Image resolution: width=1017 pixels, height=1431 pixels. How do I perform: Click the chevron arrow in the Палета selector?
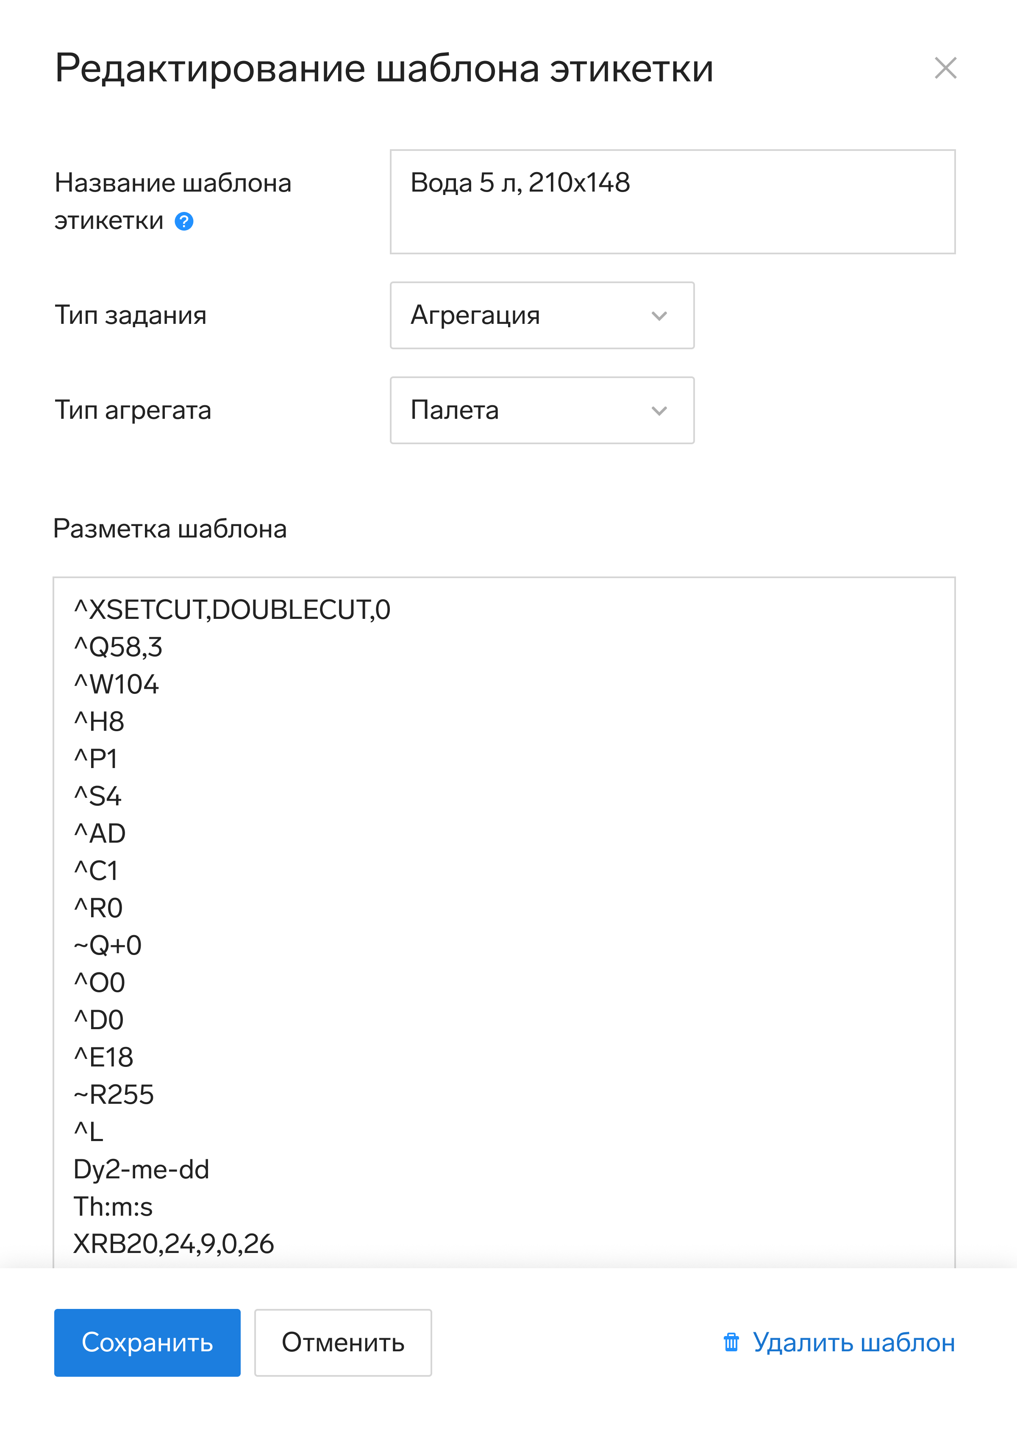coord(659,411)
